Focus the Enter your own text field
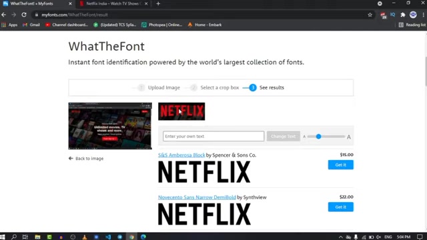Screen dimensions: 427x240 (x=213, y=136)
